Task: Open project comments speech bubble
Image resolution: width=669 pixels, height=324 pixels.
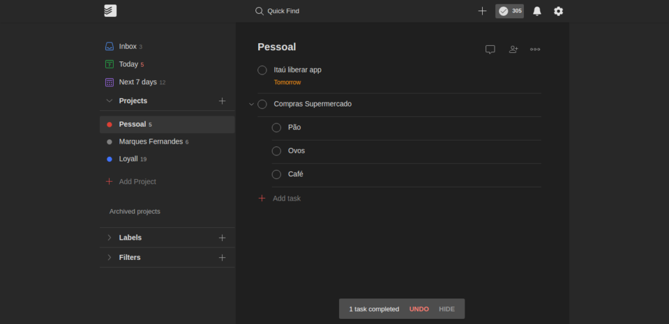Action: [490, 50]
